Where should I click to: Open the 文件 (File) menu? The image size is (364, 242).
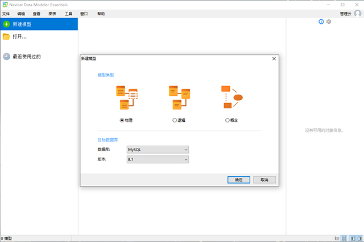(x=6, y=13)
